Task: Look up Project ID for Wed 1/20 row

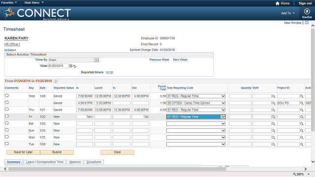Action: click(302, 96)
